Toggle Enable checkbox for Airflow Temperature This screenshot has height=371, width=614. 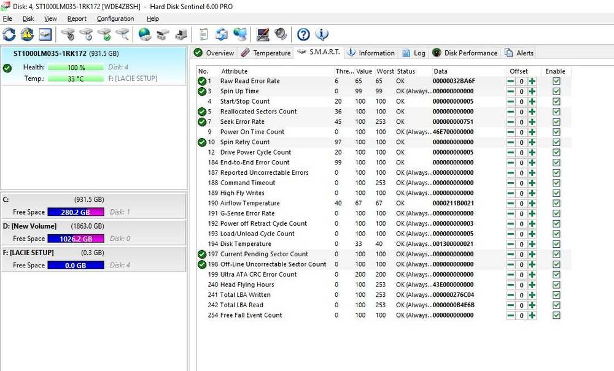pyautogui.click(x=556, y=204)
